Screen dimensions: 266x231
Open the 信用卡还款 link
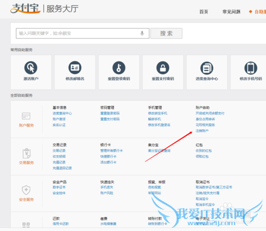click(61, 224)
